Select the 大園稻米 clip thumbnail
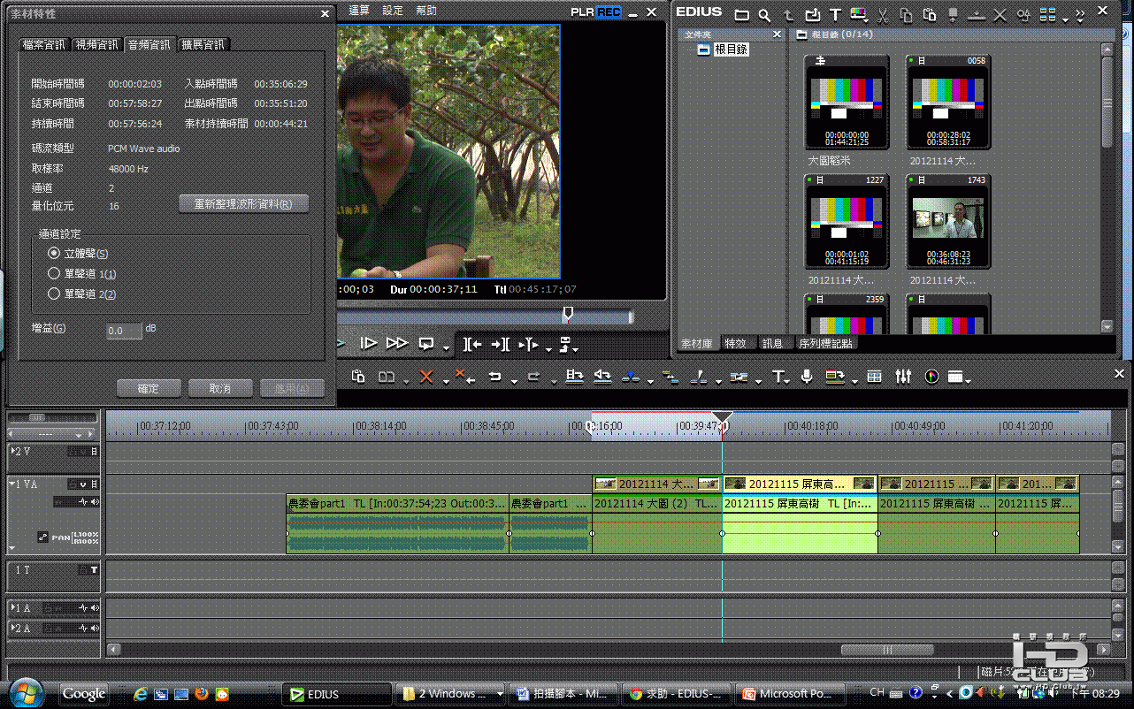 (x=847, y=103)
